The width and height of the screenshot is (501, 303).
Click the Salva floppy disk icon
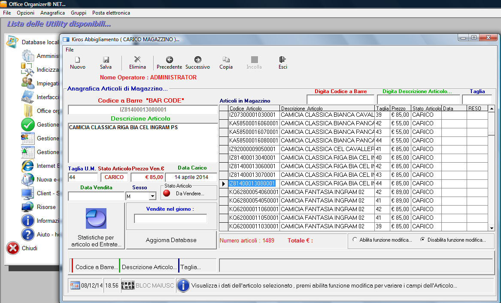tap(106, 60)
